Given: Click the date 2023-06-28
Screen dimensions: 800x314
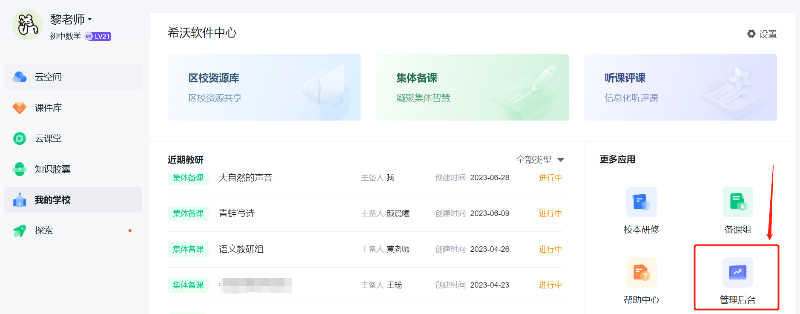Looking at the screenshot, I should (490, 178).
